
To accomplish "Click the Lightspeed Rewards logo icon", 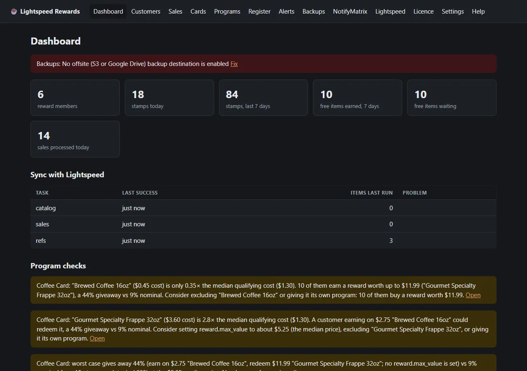I will [14, 12].
